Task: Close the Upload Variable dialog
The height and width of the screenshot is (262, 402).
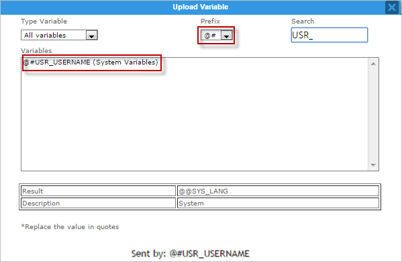Action: (x=392, y=7)
